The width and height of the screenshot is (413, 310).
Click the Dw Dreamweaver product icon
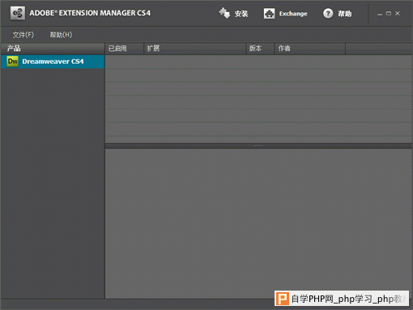(x=12, y=62)
